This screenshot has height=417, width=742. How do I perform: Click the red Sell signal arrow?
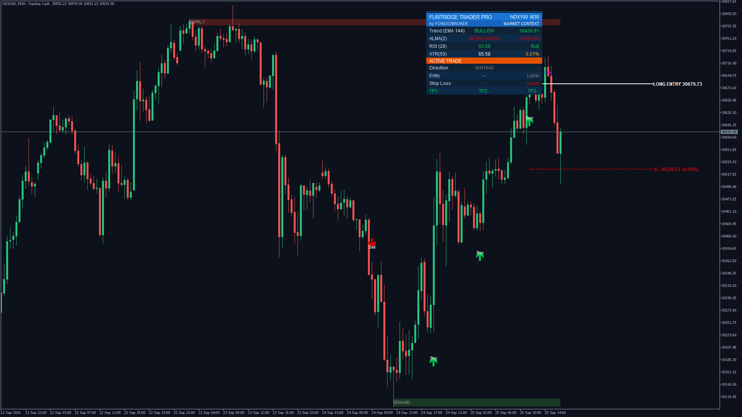click(x=372, y=242)
